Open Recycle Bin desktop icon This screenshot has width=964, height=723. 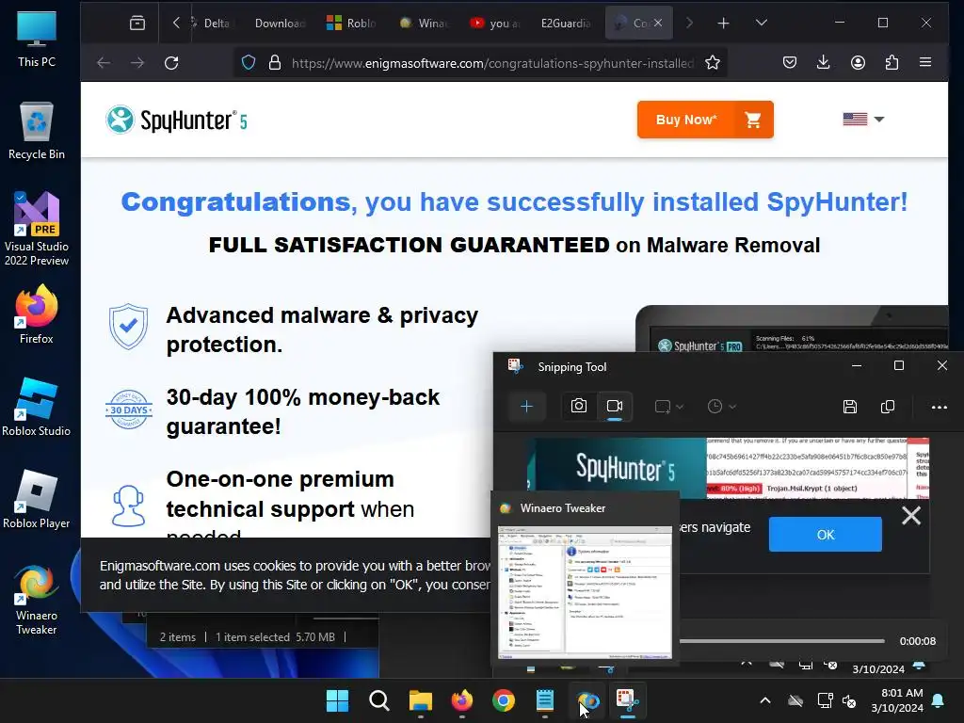coord(37,130)
